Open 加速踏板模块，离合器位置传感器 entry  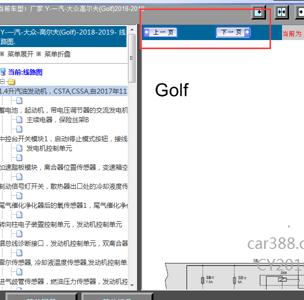[63, 167]
